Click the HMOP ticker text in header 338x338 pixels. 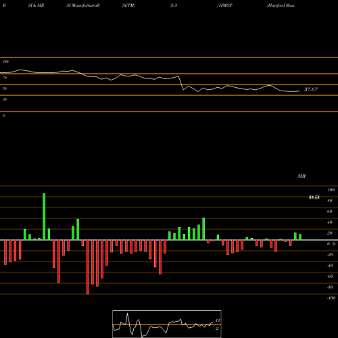(x=226, y=5)
